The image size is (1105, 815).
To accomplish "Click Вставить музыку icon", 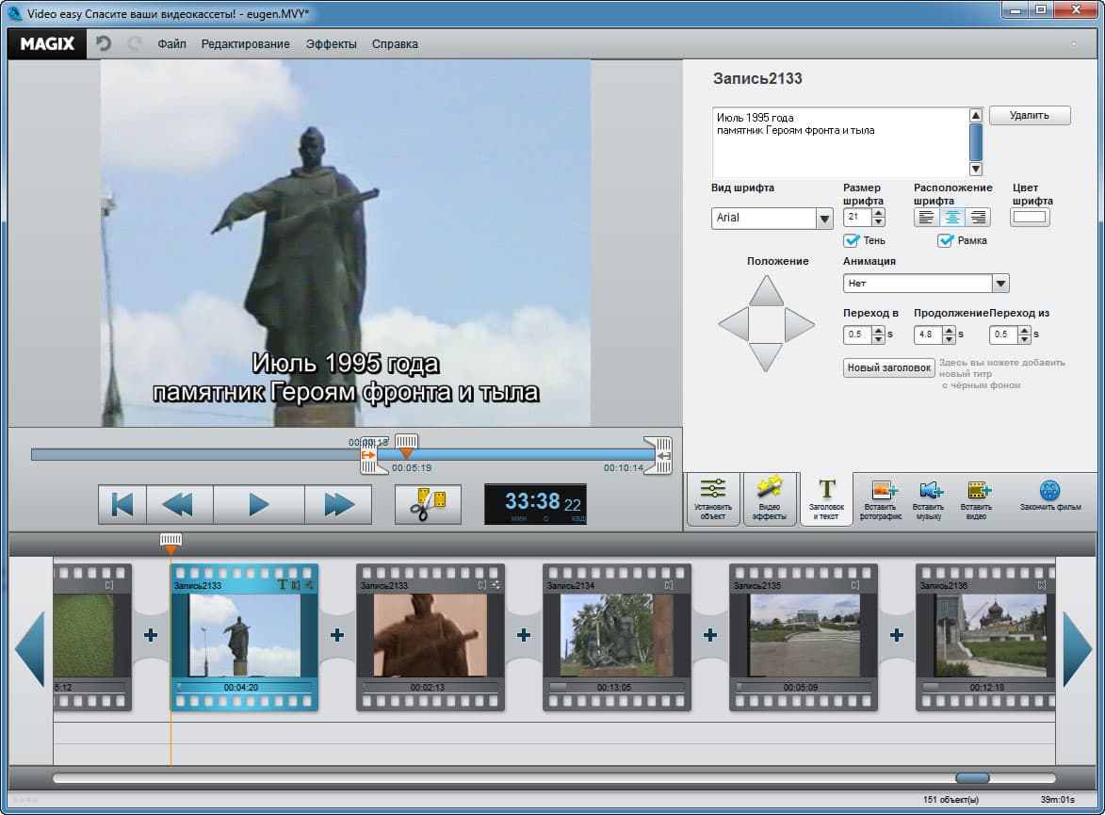I will pos(929,499).
